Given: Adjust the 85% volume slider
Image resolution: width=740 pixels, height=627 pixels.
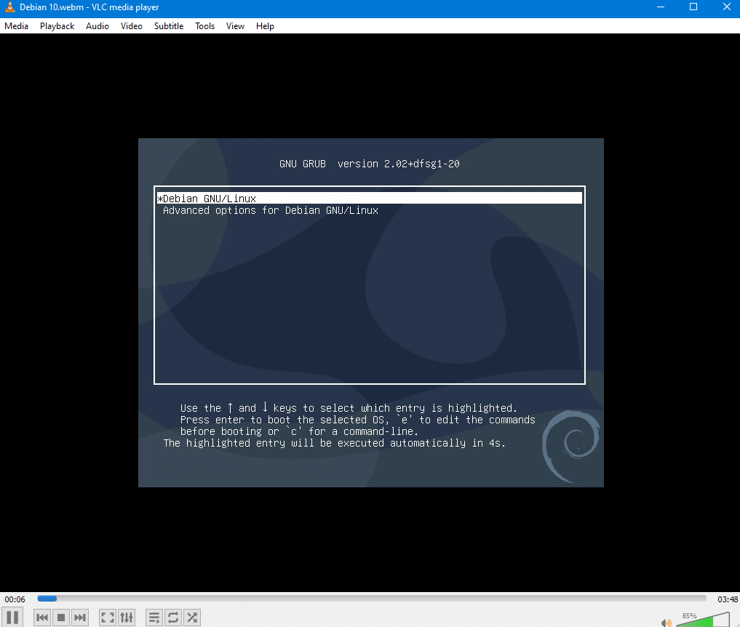Looking at the screenshot, I should point(703,620).
